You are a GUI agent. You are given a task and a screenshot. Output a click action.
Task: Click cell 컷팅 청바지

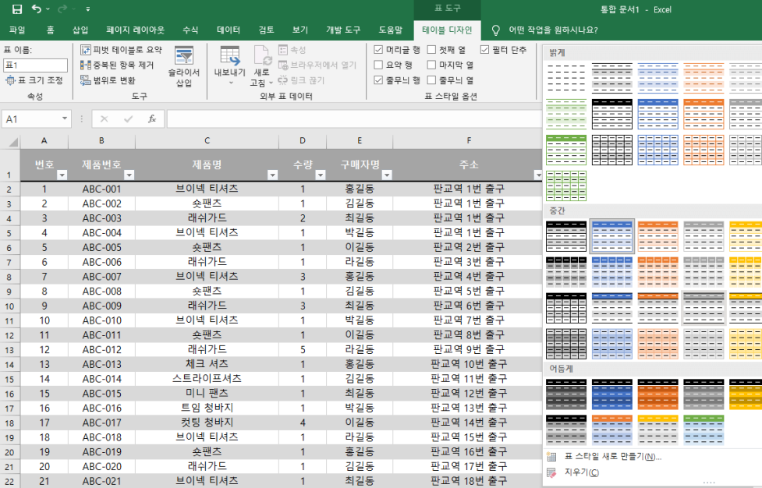(x=207, y=423)
